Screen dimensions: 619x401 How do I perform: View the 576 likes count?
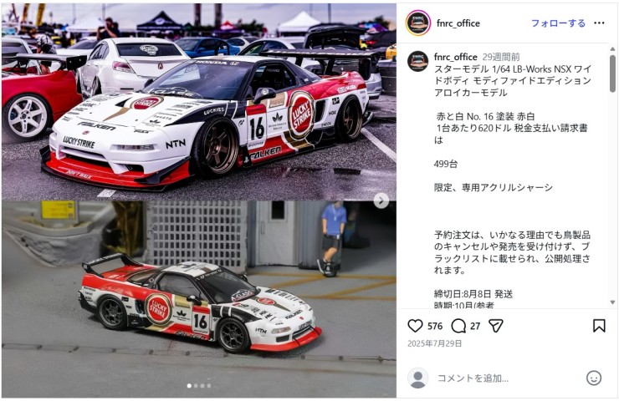point(435,326)
